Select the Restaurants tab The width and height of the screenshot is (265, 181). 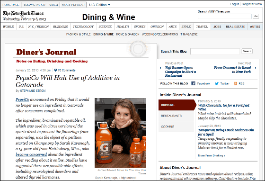[x=176, y=116]
